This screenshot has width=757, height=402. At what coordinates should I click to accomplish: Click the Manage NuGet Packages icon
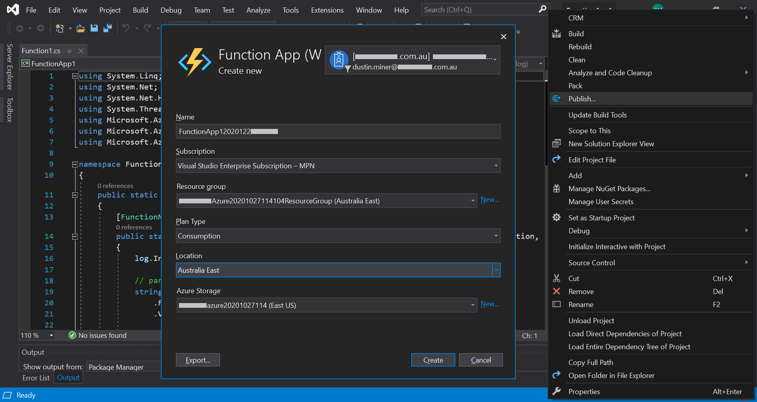point(556,188)
